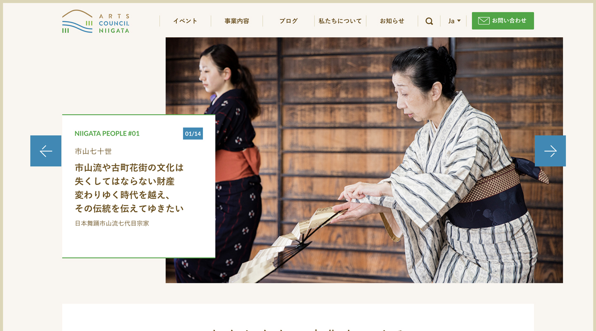Select the ブログ navigation item
Image resolution: width=596 pixels, height=331 pixels.
(288, 21)
